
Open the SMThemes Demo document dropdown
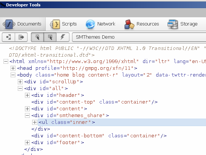tap(139, 37)
